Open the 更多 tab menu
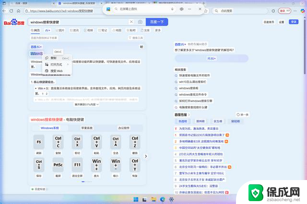The height and width of the screenshot is (204, 307). (x=158, y=30)
